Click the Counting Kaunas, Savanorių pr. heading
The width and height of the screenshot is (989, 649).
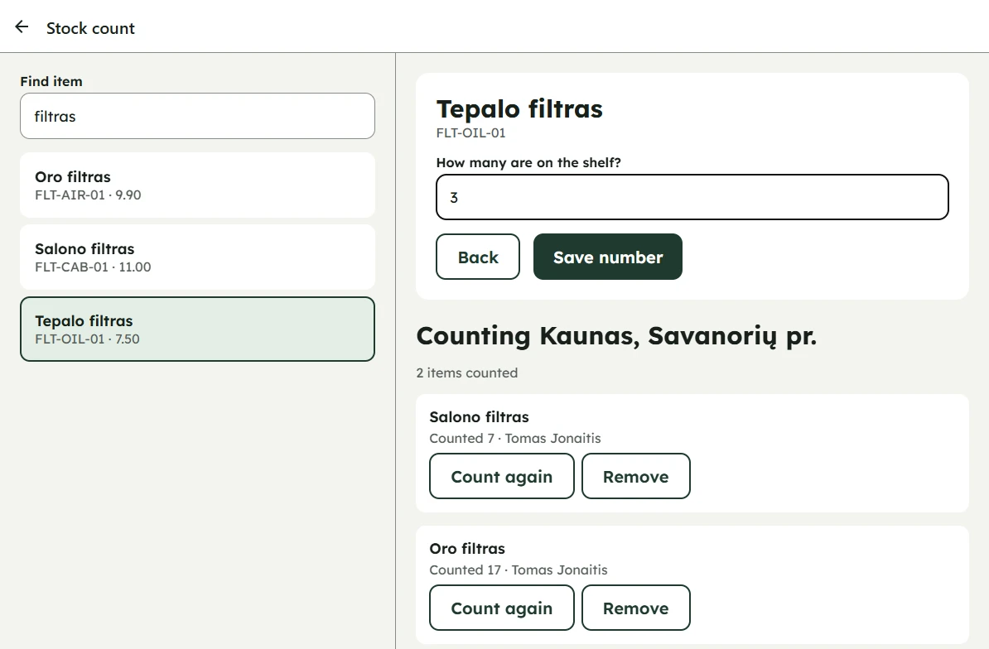[x=616, y=336]
